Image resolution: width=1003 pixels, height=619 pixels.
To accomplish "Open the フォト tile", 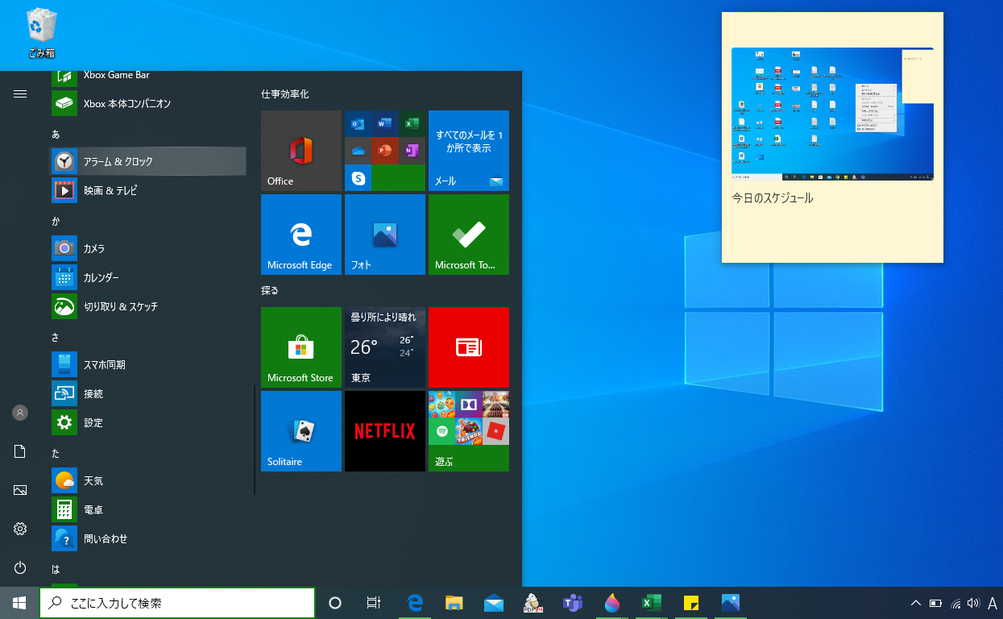I will (x=385, y=235).
